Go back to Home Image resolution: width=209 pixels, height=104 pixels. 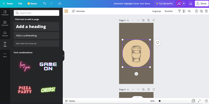pos(8,4)
